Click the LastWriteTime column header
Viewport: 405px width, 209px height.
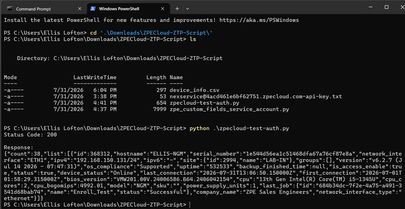click(95, 77)
